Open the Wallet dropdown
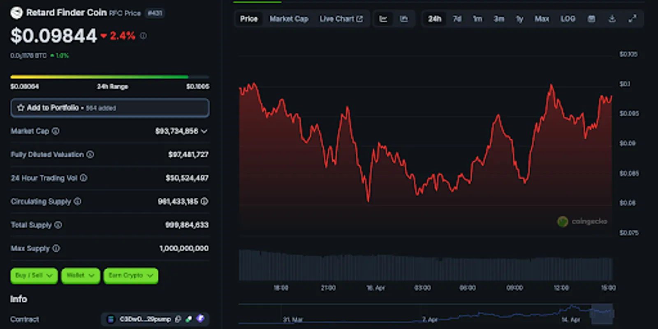The height and width of the screenshot is (329, 658). click(x=81, y=276)
